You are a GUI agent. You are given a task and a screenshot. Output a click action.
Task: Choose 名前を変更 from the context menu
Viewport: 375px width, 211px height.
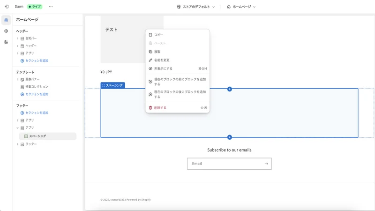178,60
